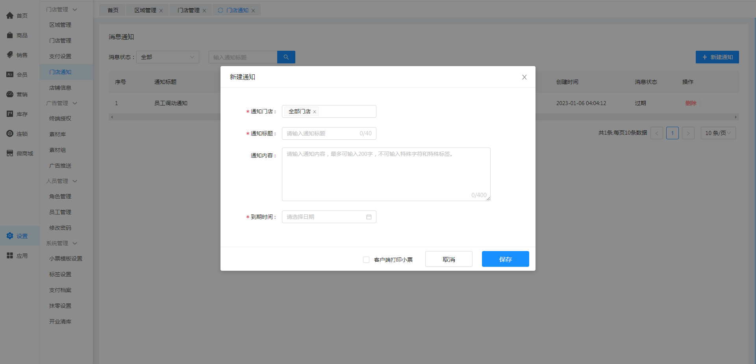This screenshot has width=756, height=364.
Task: Open the 会员 member card icon
Action: (x=10, y=75)
